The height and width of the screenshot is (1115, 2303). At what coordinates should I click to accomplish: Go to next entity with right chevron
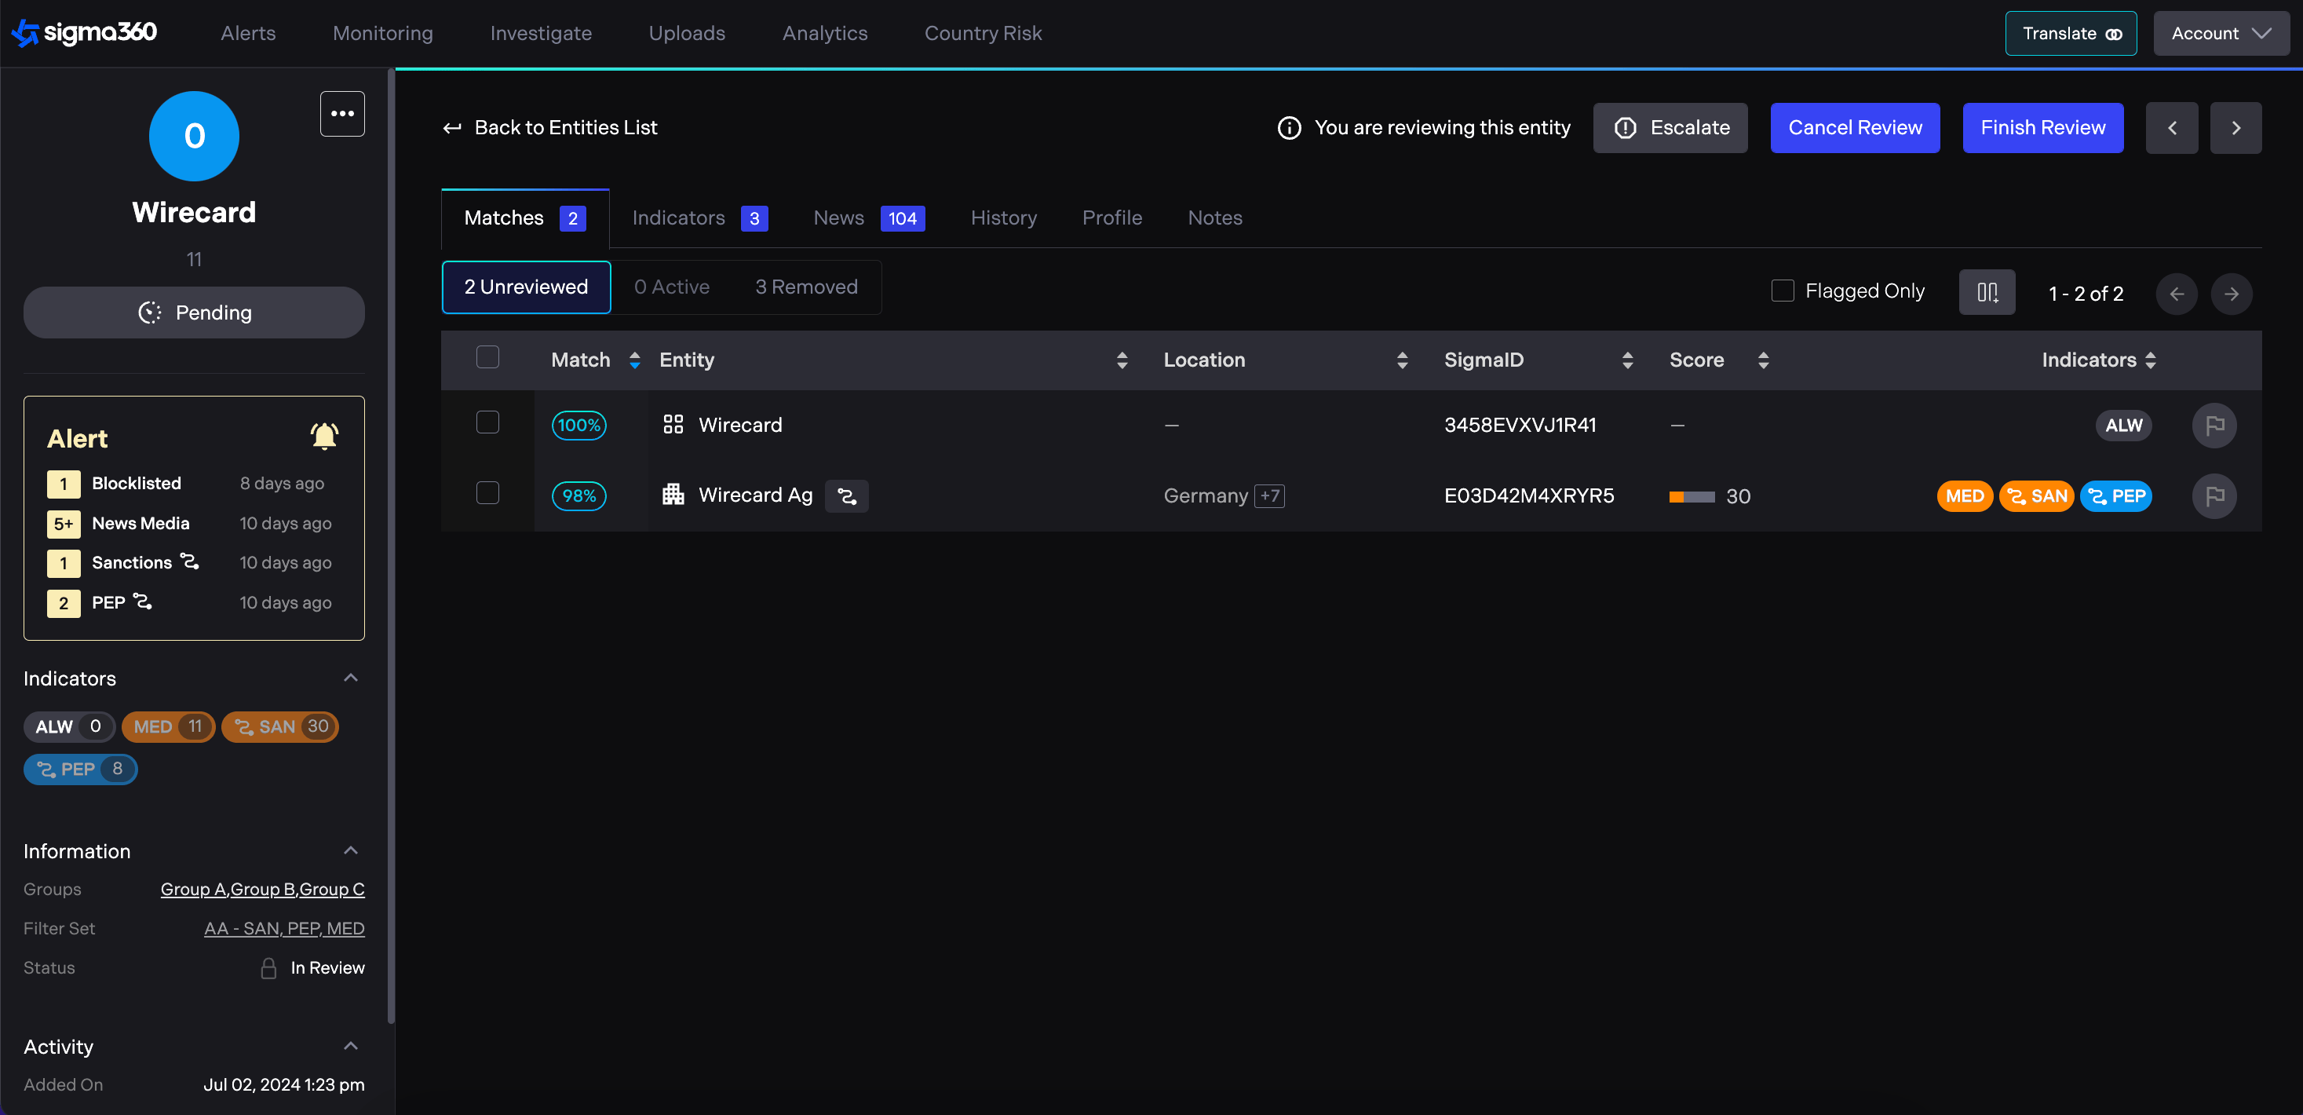[x=2235, y=128]
